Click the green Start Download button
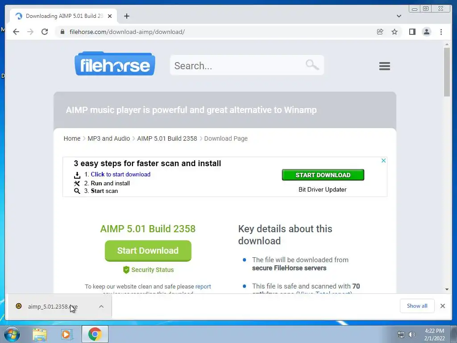 148,251
